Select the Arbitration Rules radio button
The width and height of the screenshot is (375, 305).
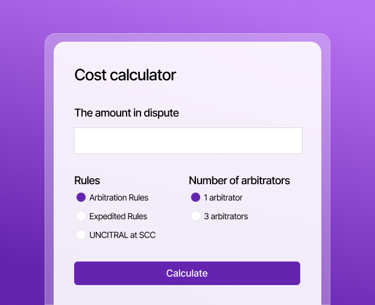point(81,197)
